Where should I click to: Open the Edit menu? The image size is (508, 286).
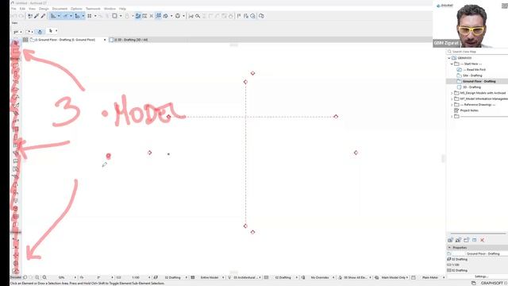click(22, 9)
